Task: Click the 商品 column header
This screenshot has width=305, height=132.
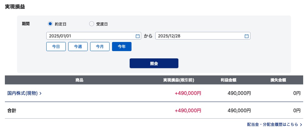Action: coord(79,80)
